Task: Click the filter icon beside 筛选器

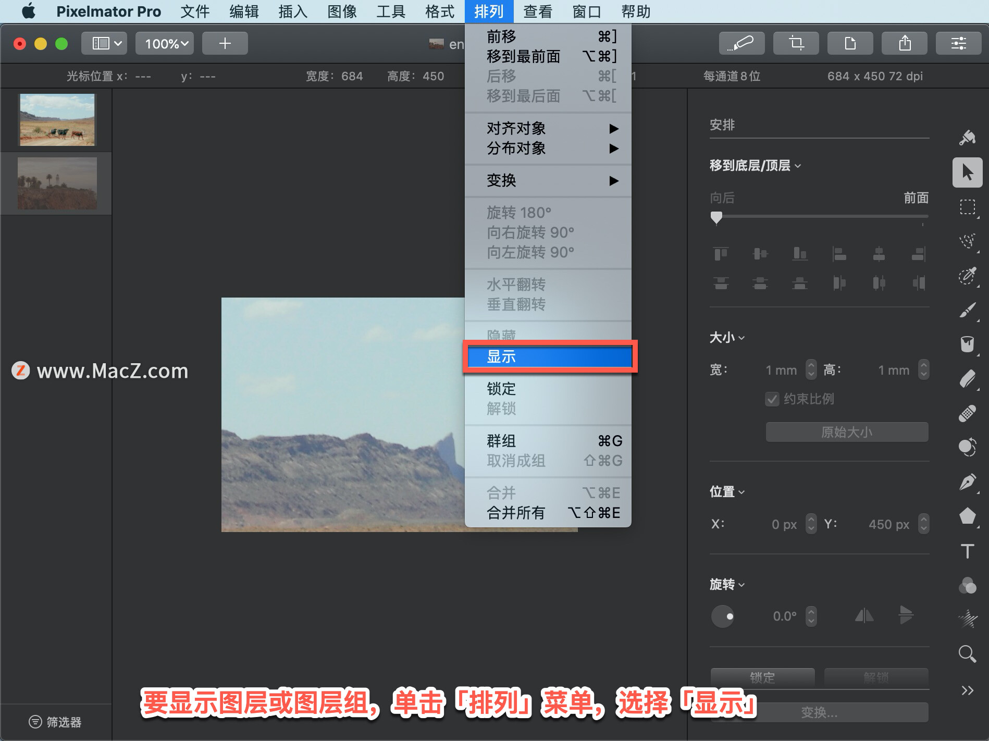Action: (x=35, y=722)
